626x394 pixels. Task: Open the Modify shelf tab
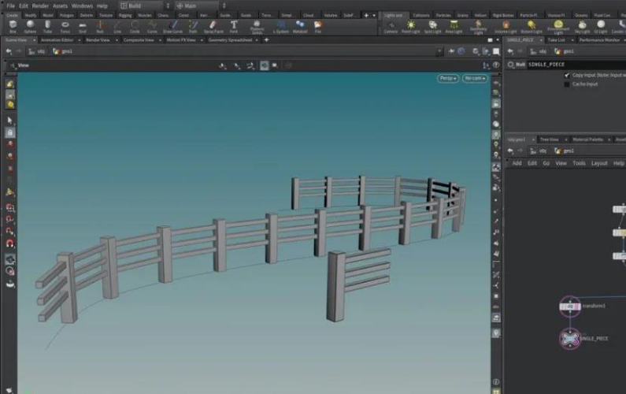pyautogui.click(x=31, y=15)
